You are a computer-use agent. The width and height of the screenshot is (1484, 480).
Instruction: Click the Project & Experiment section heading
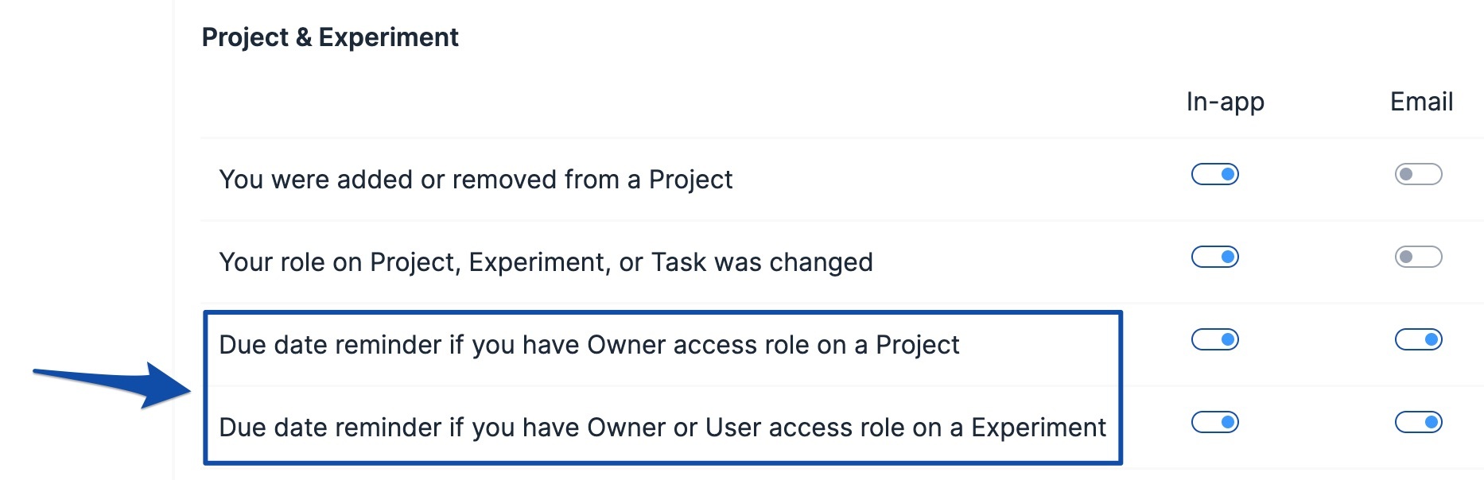pos(330,37)
